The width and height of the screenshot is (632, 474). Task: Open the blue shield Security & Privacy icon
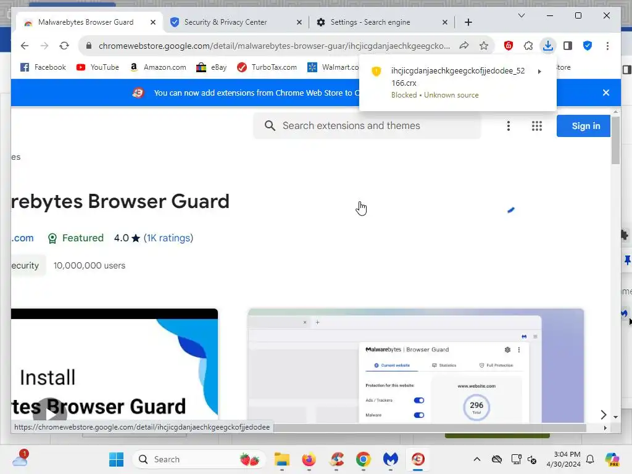click(588, 46)
